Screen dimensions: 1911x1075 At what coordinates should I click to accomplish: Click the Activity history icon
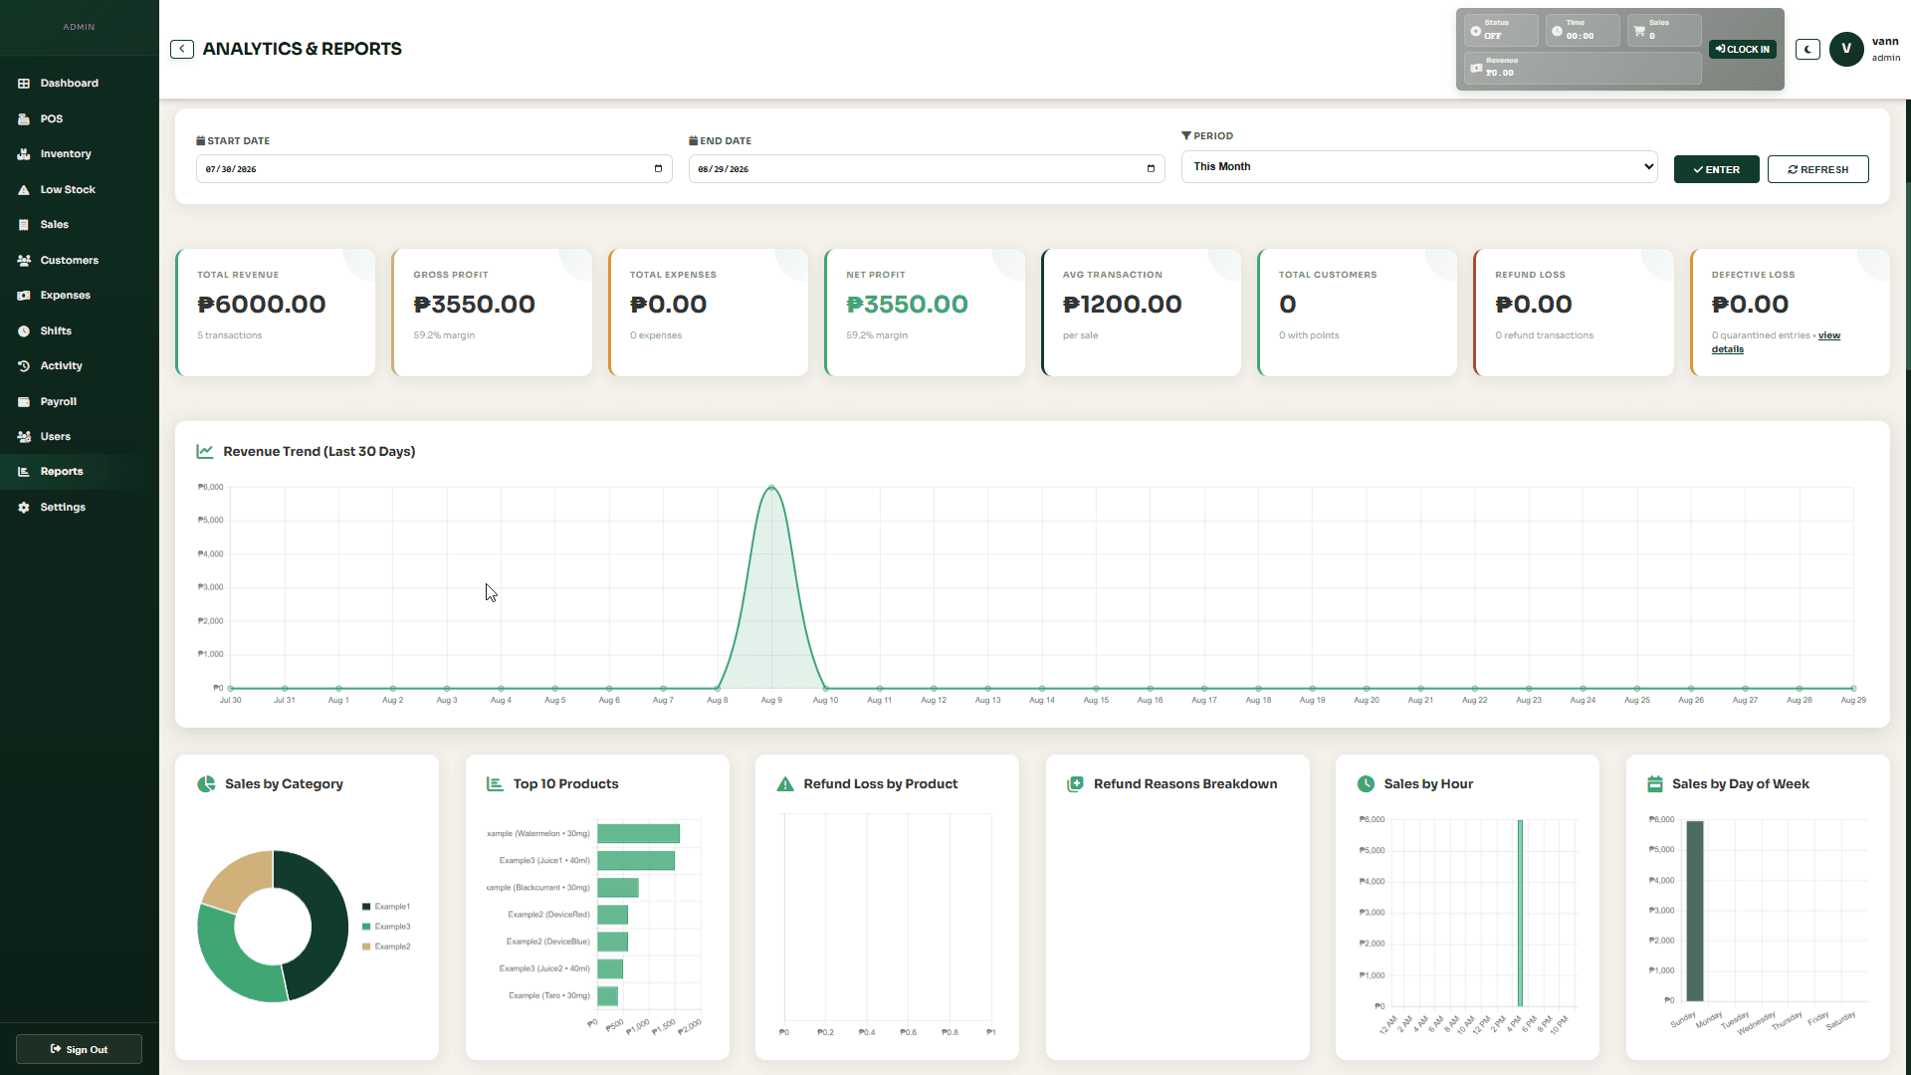pyautogui.click(x=24, y=366)
